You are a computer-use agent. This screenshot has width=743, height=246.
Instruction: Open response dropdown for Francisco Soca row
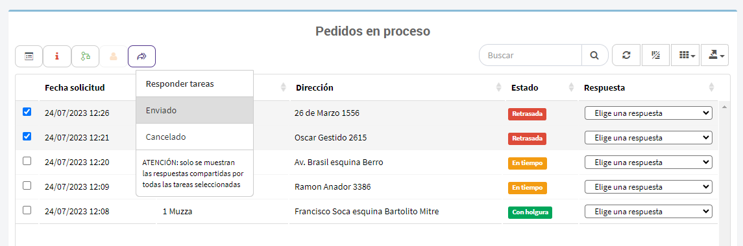(x=648, y=212)
